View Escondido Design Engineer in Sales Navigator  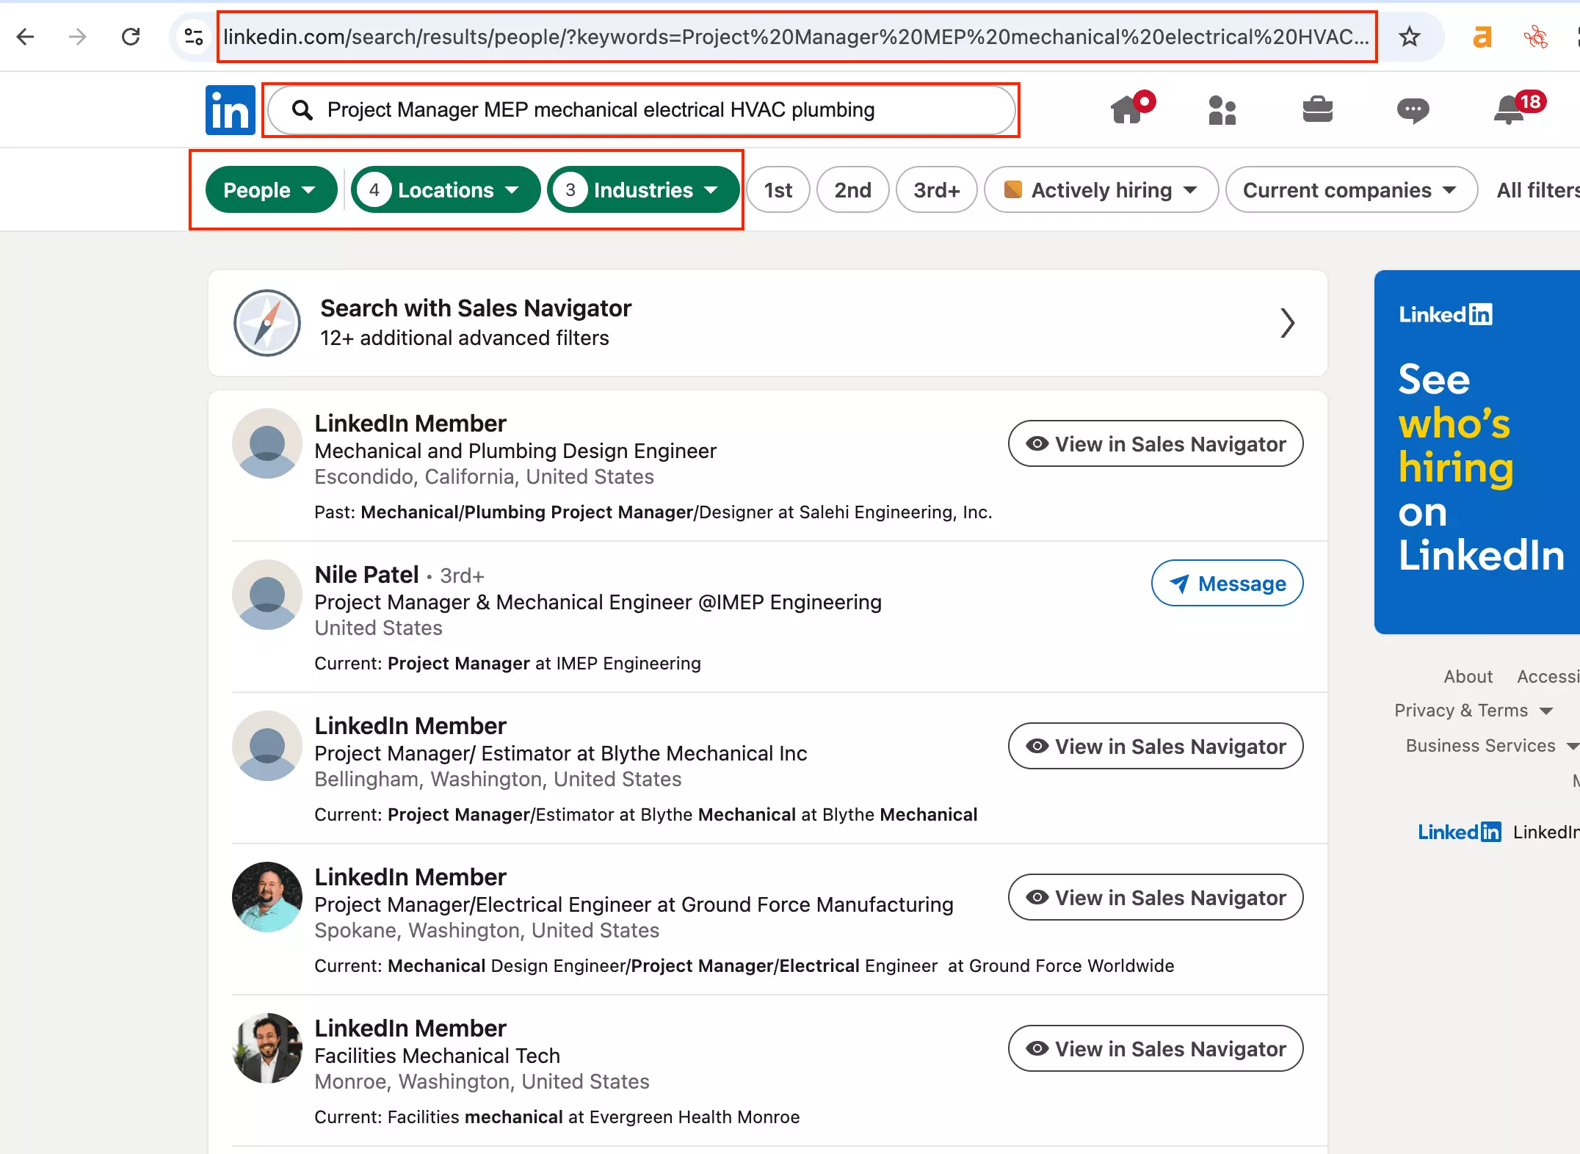[x=1156, y=443]
